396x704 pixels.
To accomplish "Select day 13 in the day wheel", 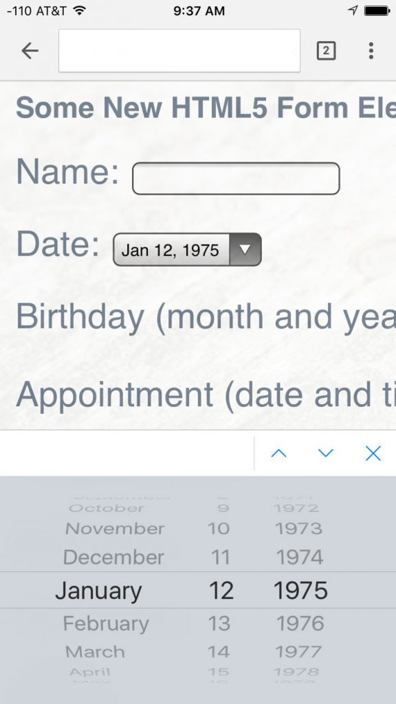I will pyautogui.click(x=220, y=624).
